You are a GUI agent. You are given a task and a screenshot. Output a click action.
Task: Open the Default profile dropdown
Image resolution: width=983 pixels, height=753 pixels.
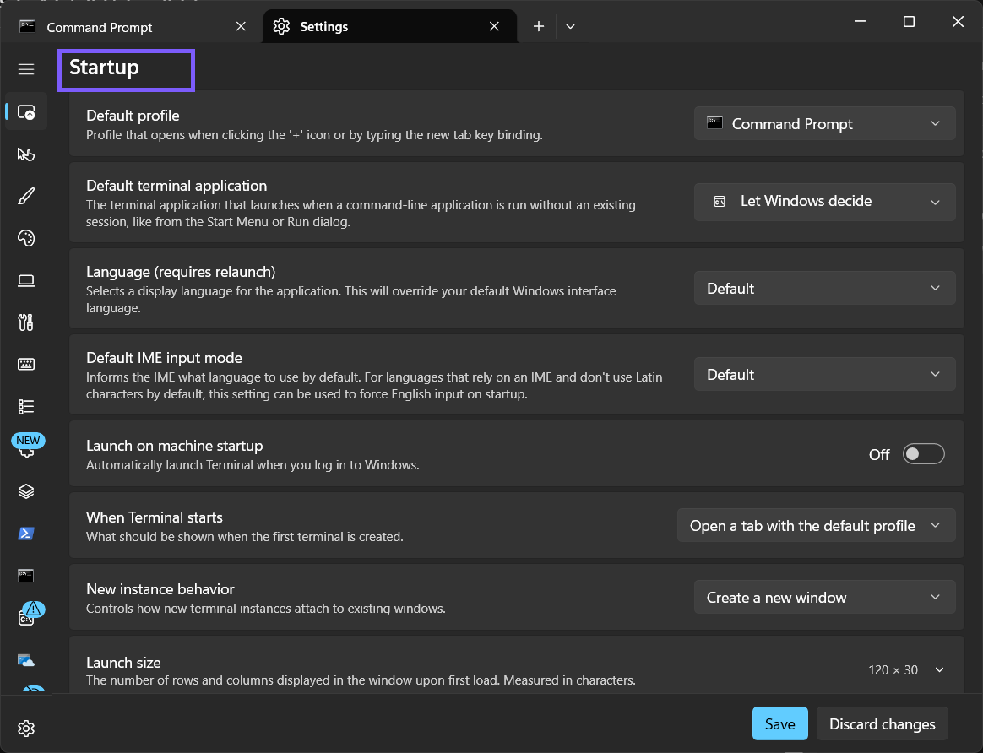[x=824, y=123]
